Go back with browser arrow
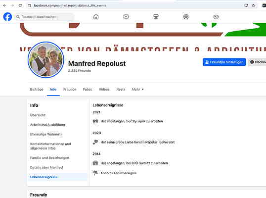 4,5
